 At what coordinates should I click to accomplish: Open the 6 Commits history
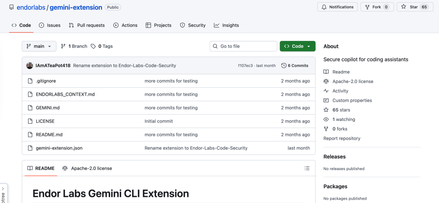[295, 65]
